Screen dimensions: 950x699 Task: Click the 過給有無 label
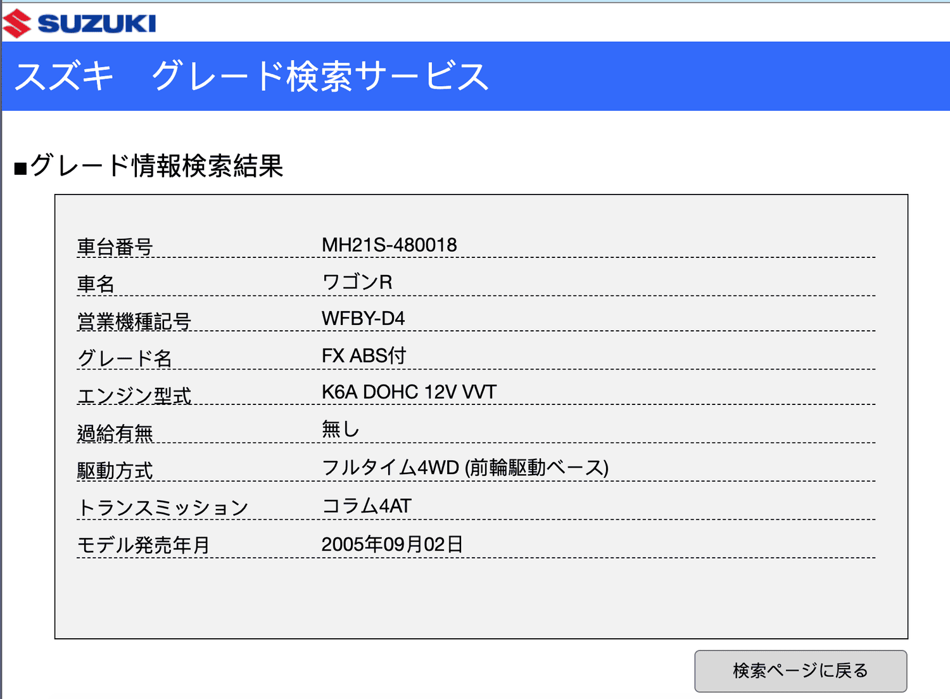115,433
